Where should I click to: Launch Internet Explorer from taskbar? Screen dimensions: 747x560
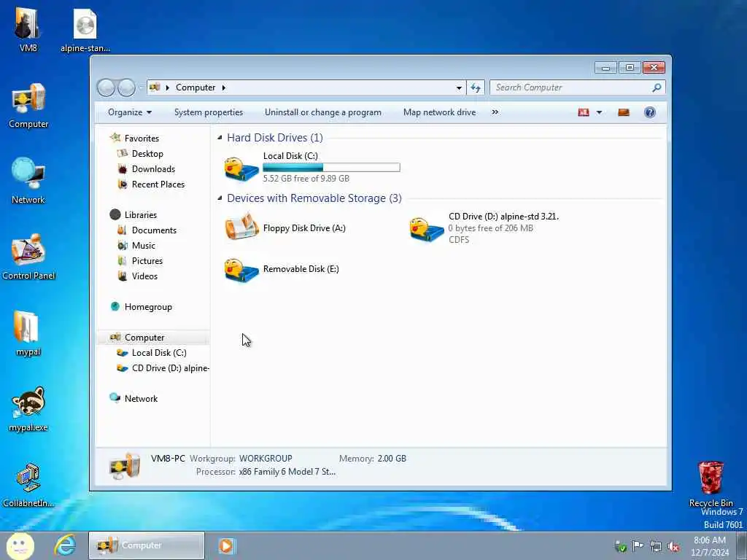click(x=65, y=545)
